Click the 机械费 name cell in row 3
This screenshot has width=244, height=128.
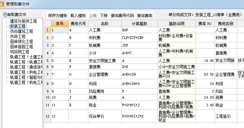[105, 45]
